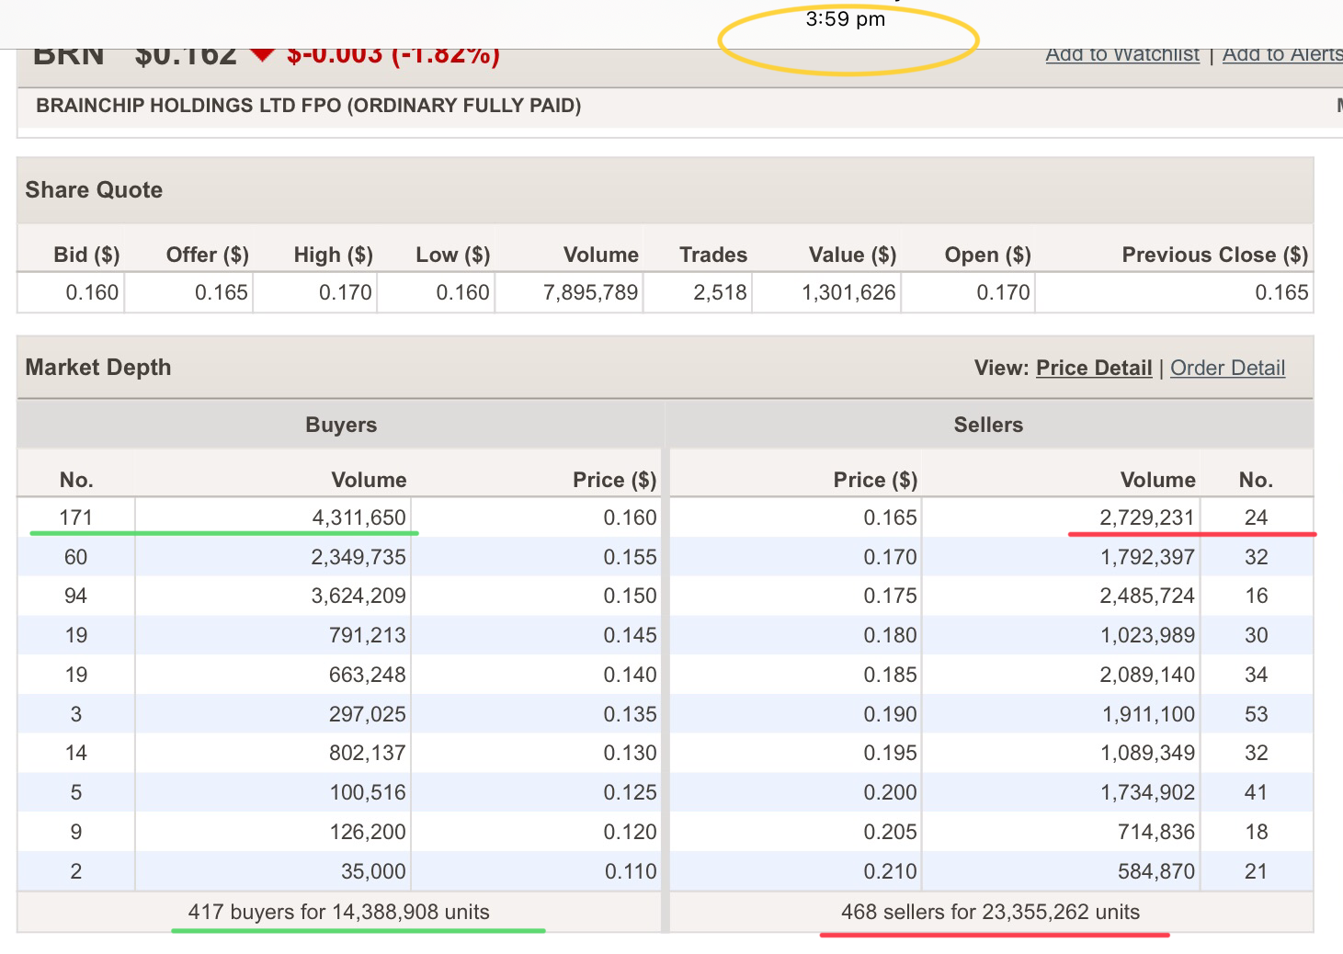Click the red down arrow price indicator
Screen dimensions: 1343x954
point(263,55)
